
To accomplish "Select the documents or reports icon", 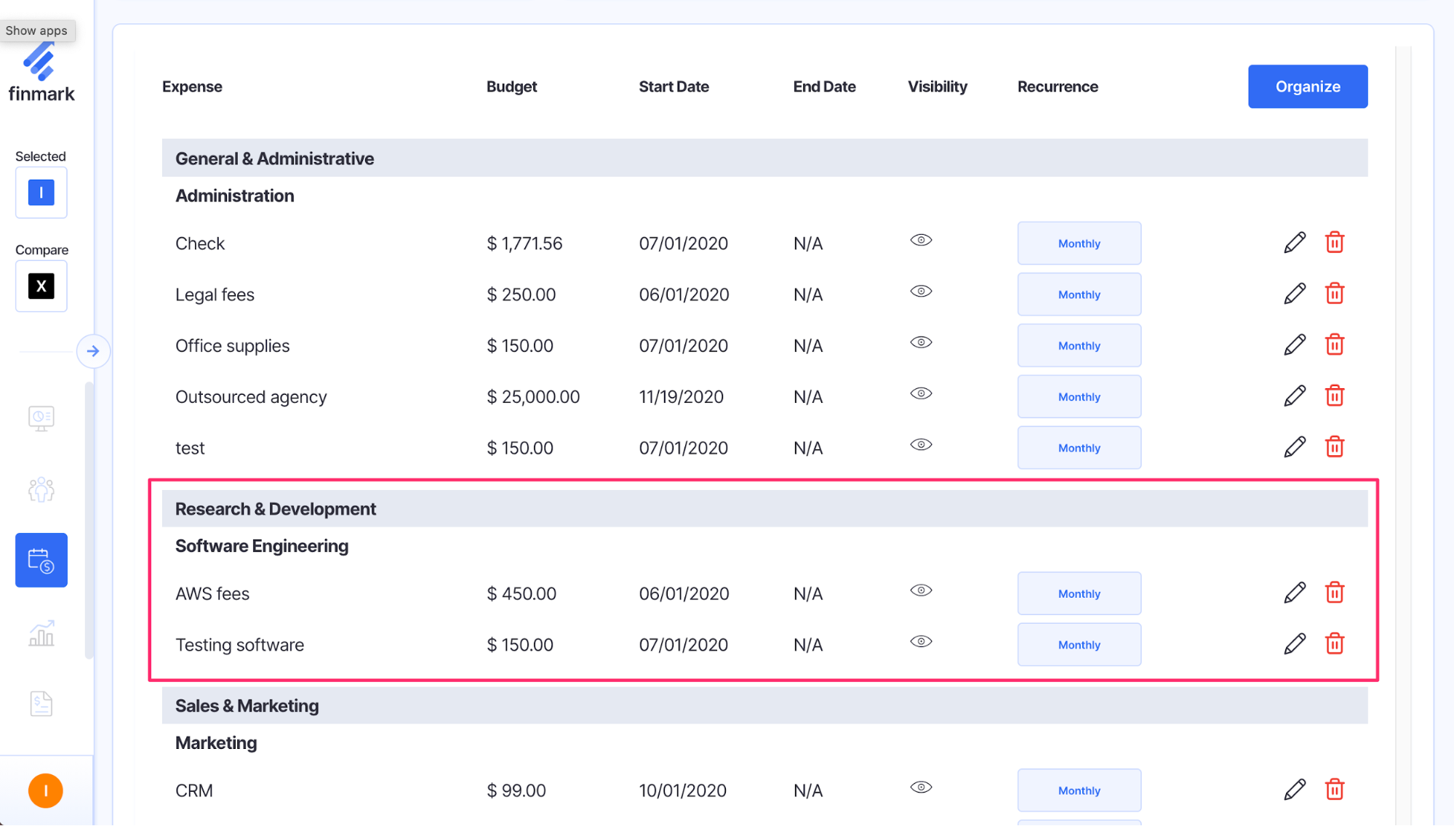I will click(40, 703).
